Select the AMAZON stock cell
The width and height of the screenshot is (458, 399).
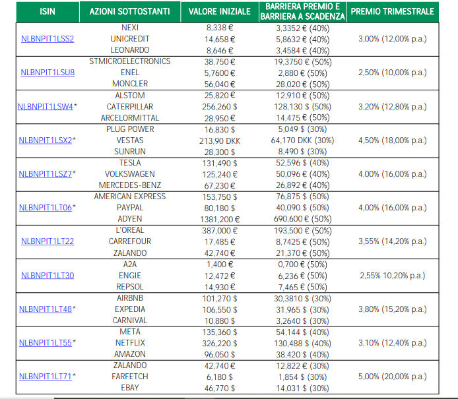click(x=130, y=354)
